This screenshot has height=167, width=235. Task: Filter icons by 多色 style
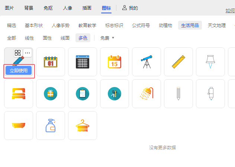(83, 38)
